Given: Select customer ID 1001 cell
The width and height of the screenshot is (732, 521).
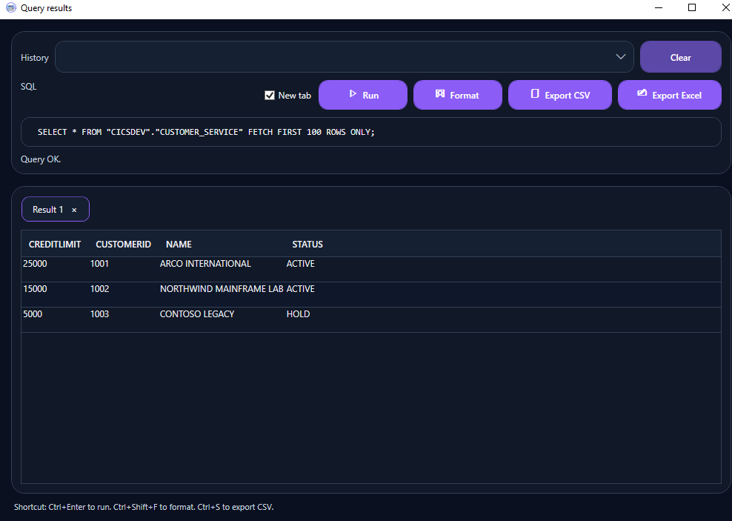Looking at the screenshot, I should click(x=99, y=264).
